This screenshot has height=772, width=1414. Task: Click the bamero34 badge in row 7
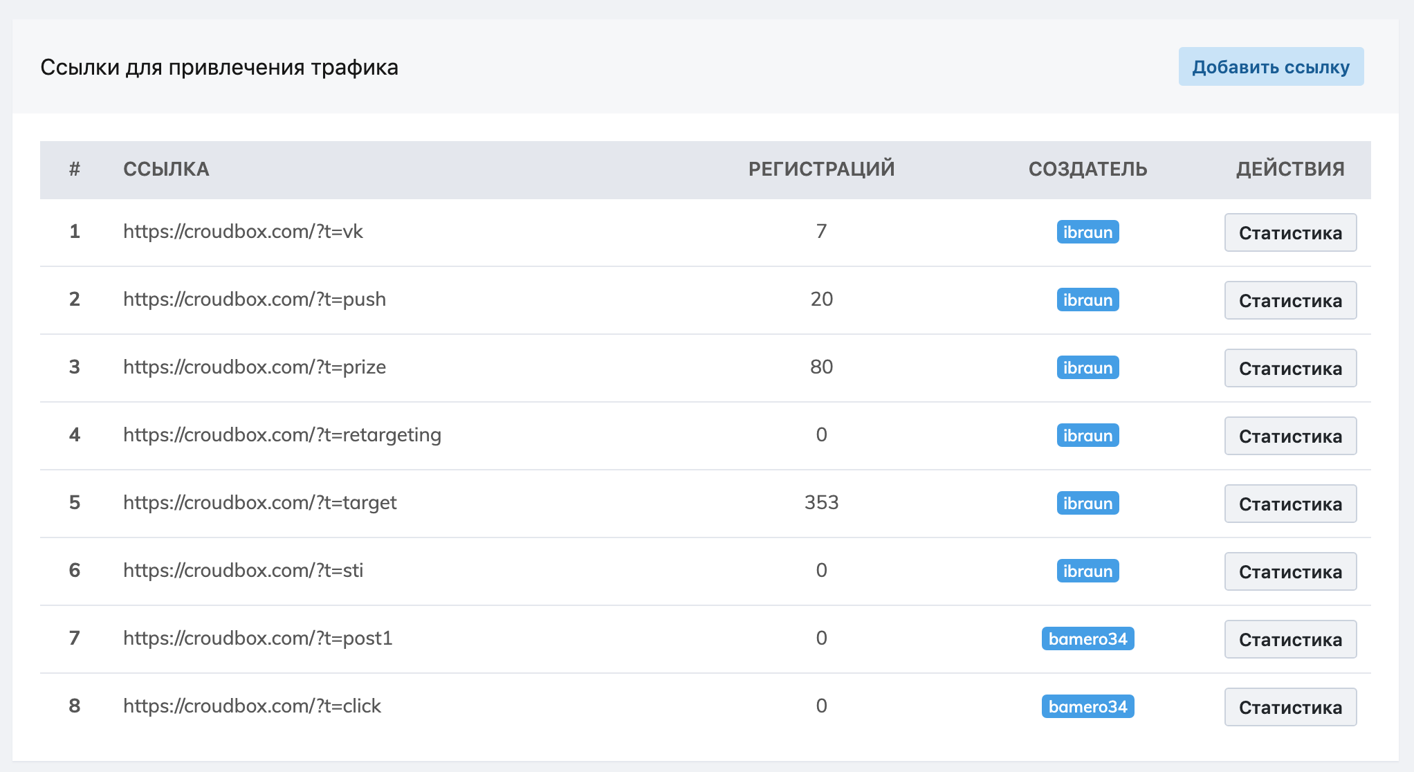[1087, 638]
